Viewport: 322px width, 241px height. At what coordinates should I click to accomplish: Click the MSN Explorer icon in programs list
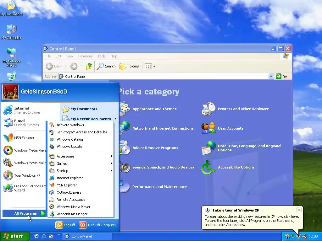coord(52,185)
